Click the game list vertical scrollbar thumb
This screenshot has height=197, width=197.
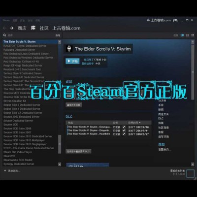click(60, 144)
